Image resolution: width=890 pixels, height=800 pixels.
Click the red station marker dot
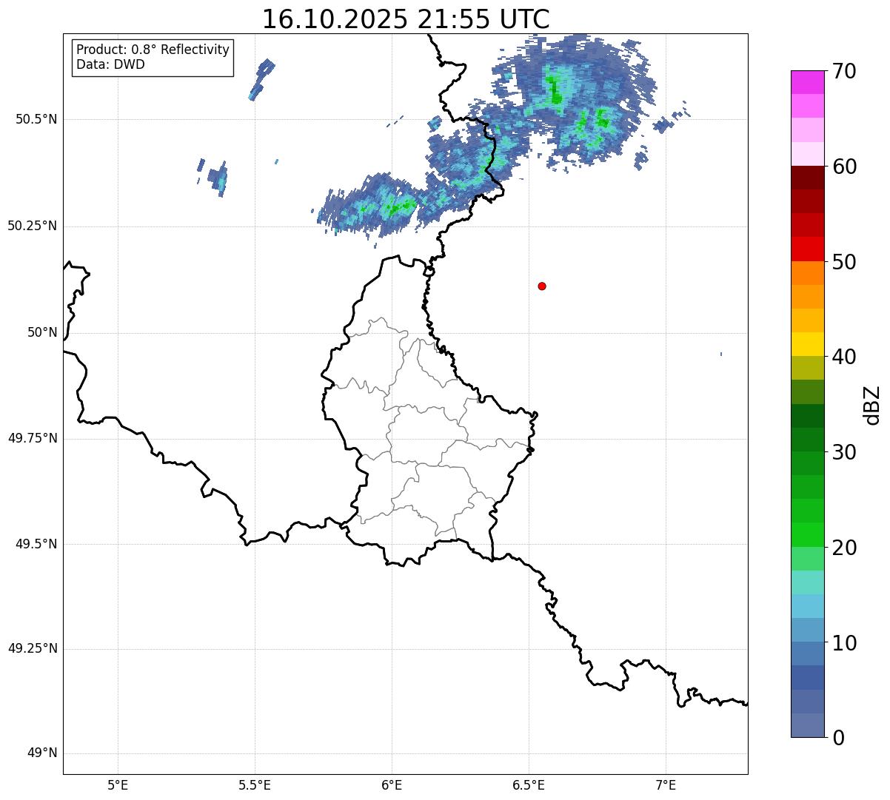(x=542, y=286)
